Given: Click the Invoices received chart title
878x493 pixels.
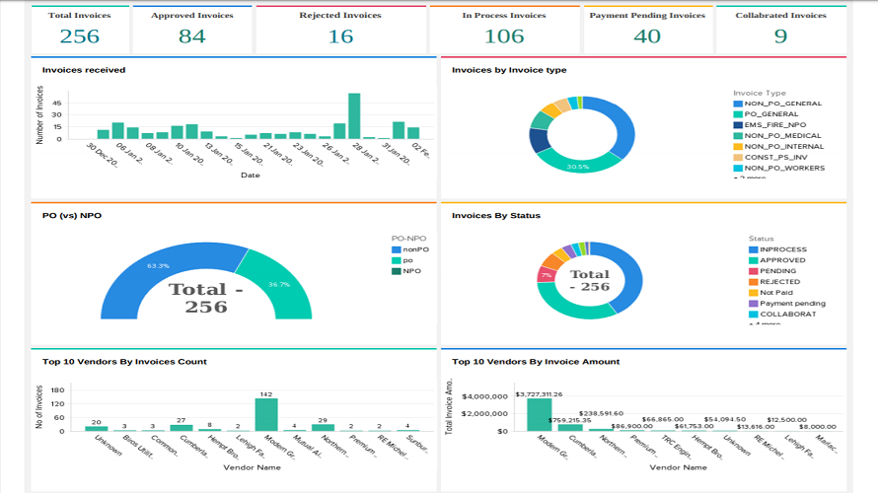Looking at the screenshot, I should point(84,70).
